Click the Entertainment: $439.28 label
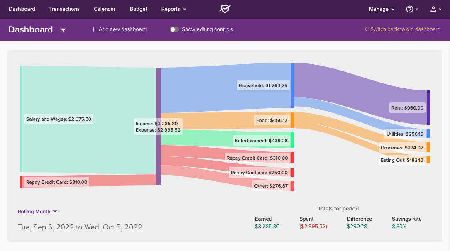The height and width of the screenshot is (251, 450). tap(262, 141)
